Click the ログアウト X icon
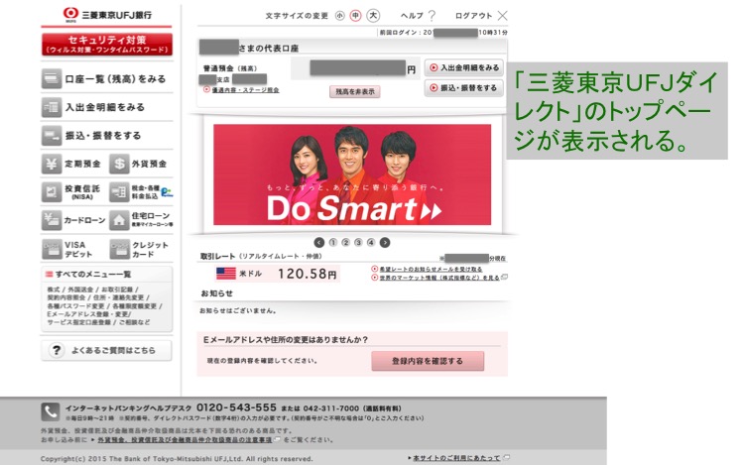Viewport: 744px width, 465px height. click(503, 16)
